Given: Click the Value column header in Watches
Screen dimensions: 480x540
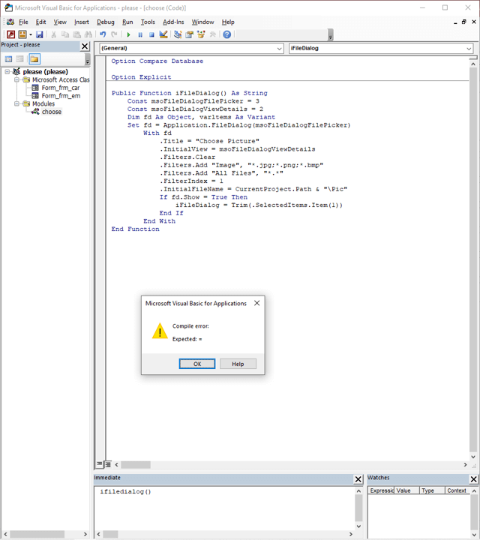Looking at the screenshot, I should (407, 490).
